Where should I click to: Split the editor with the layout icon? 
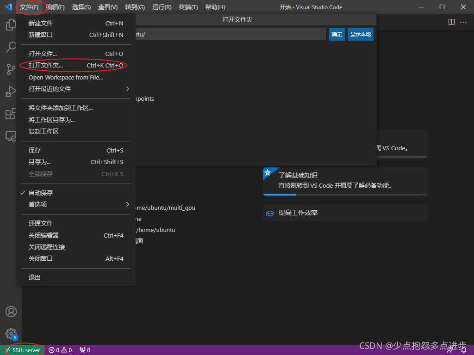[451, 22]
